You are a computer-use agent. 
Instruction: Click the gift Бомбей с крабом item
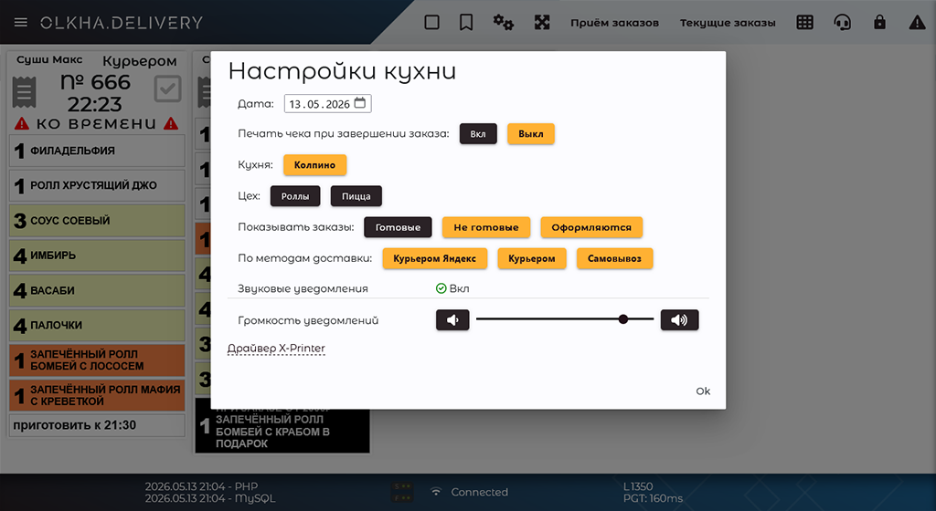[282, 425]
